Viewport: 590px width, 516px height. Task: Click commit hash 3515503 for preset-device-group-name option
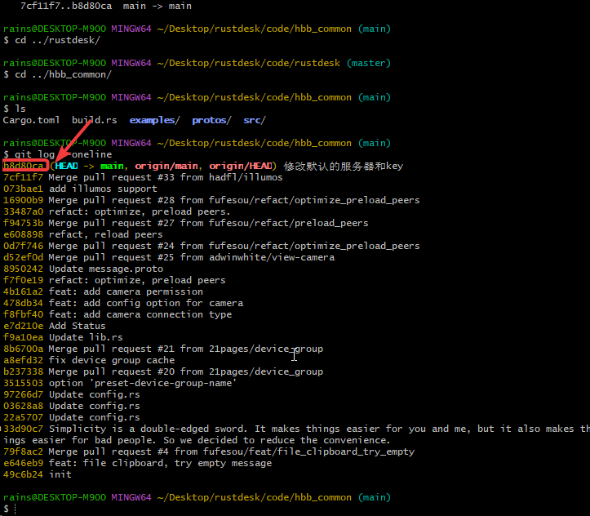[24, 383]
